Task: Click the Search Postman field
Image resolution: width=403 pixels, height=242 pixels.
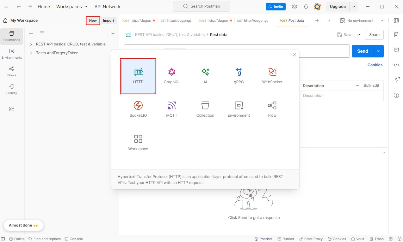Action: pos(201,6)
